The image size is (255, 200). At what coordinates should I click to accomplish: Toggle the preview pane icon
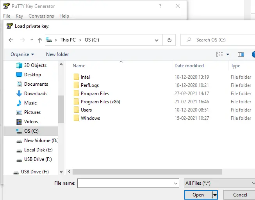[241, 54]
